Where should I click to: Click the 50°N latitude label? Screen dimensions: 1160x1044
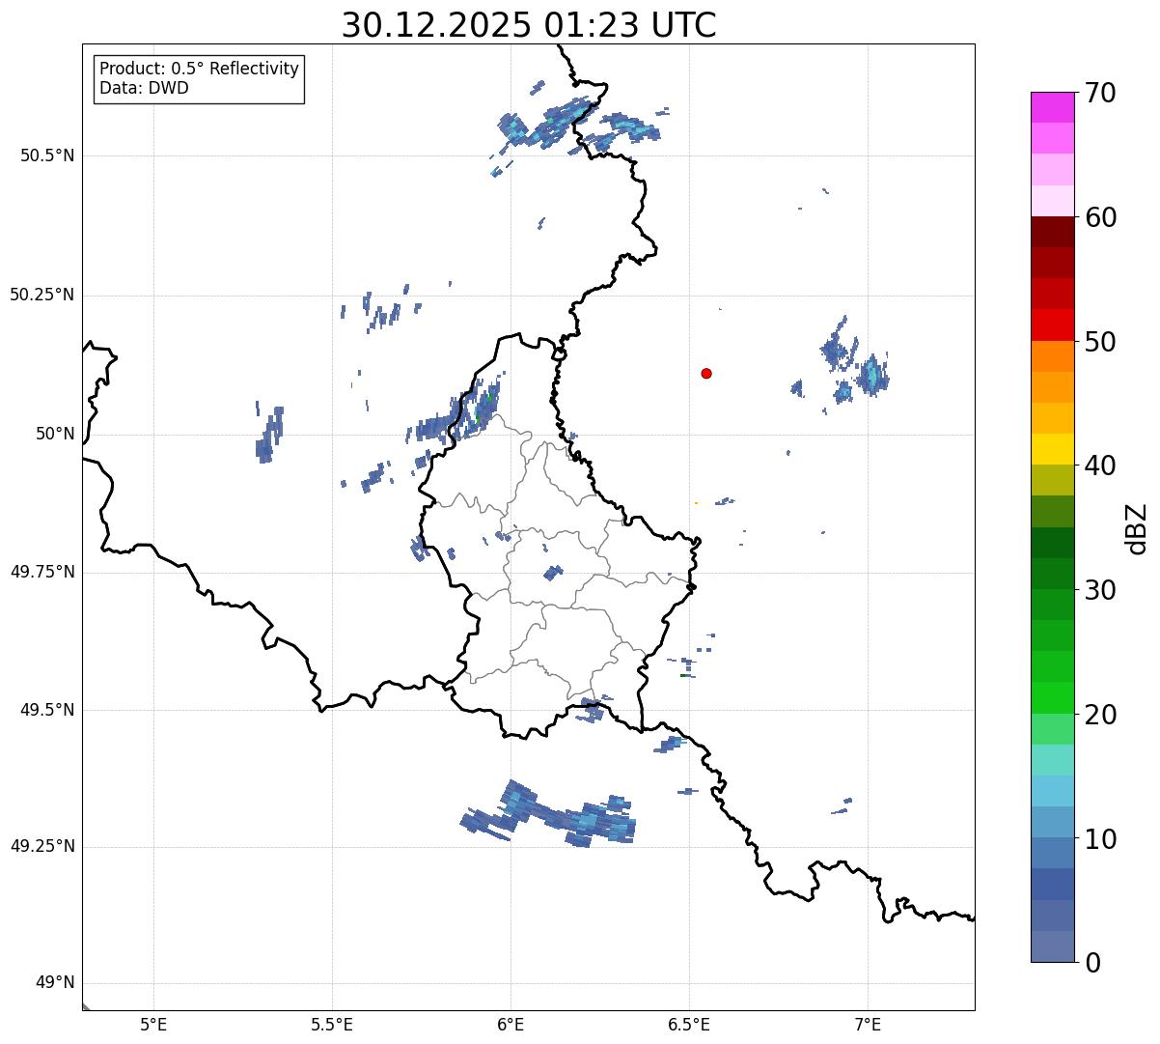tap(55, 435)
